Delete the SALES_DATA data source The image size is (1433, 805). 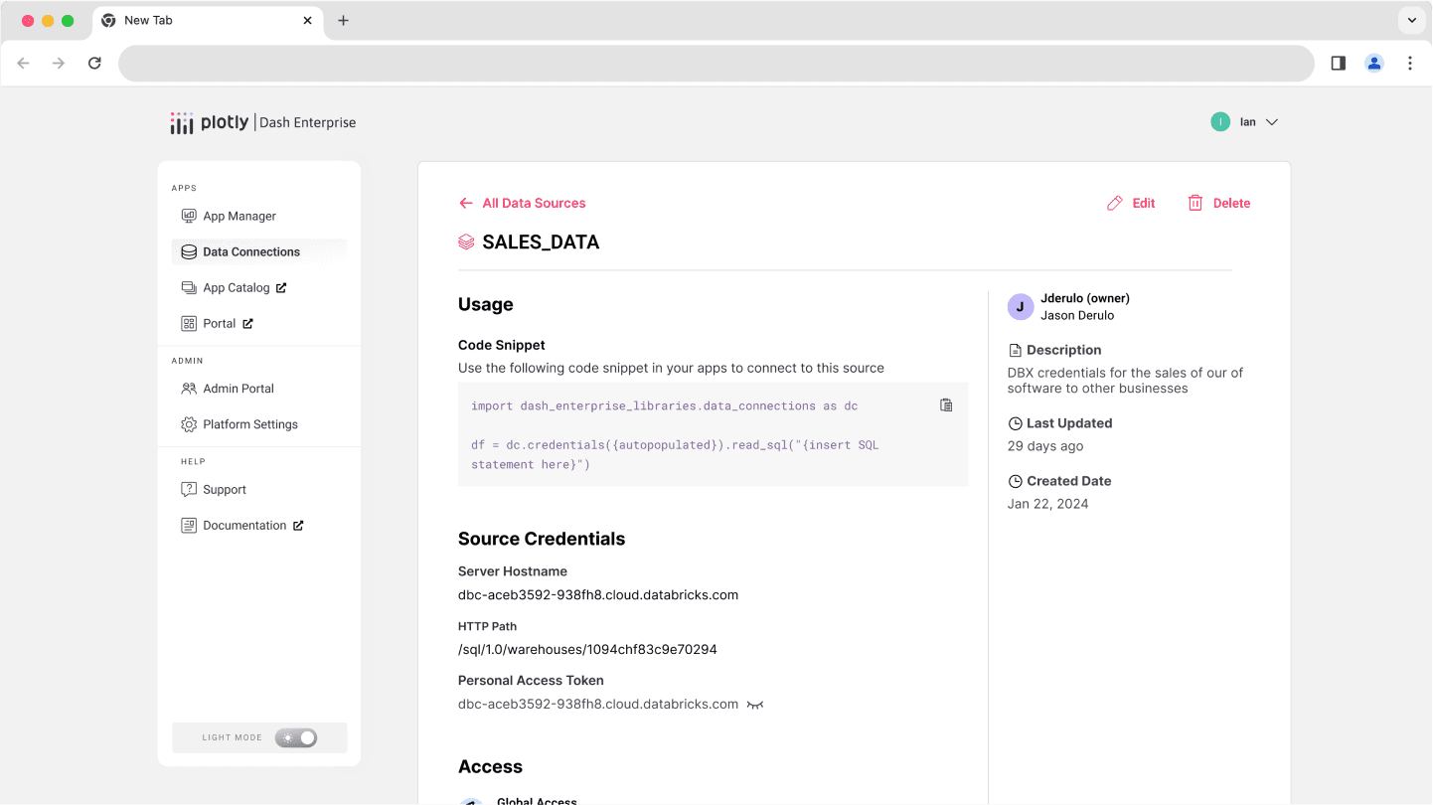[1218, 203]
